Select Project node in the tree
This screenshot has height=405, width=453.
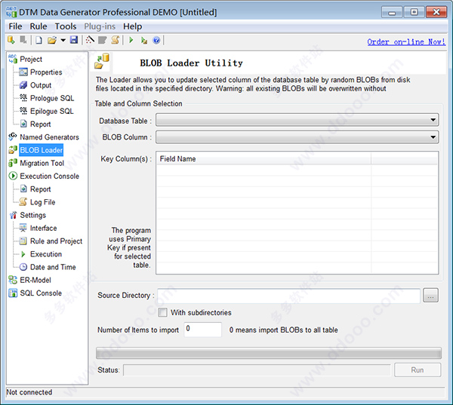click(x=31, y=59)
